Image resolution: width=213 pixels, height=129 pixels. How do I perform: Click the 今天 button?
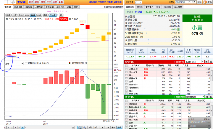tap(199, 2)
